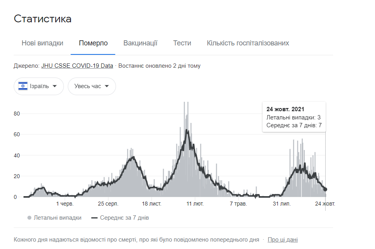Click the Про ці дані link
This screenshot has width=375, height=249.
pos(283,240)
